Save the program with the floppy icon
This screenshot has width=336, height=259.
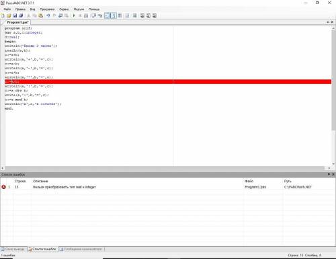[15, 15]
